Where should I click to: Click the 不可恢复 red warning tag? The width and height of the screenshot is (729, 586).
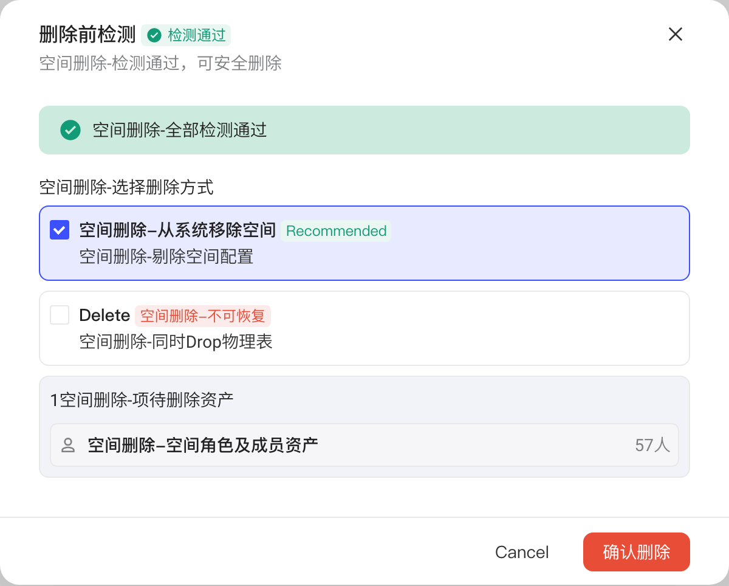pos(203,316)
